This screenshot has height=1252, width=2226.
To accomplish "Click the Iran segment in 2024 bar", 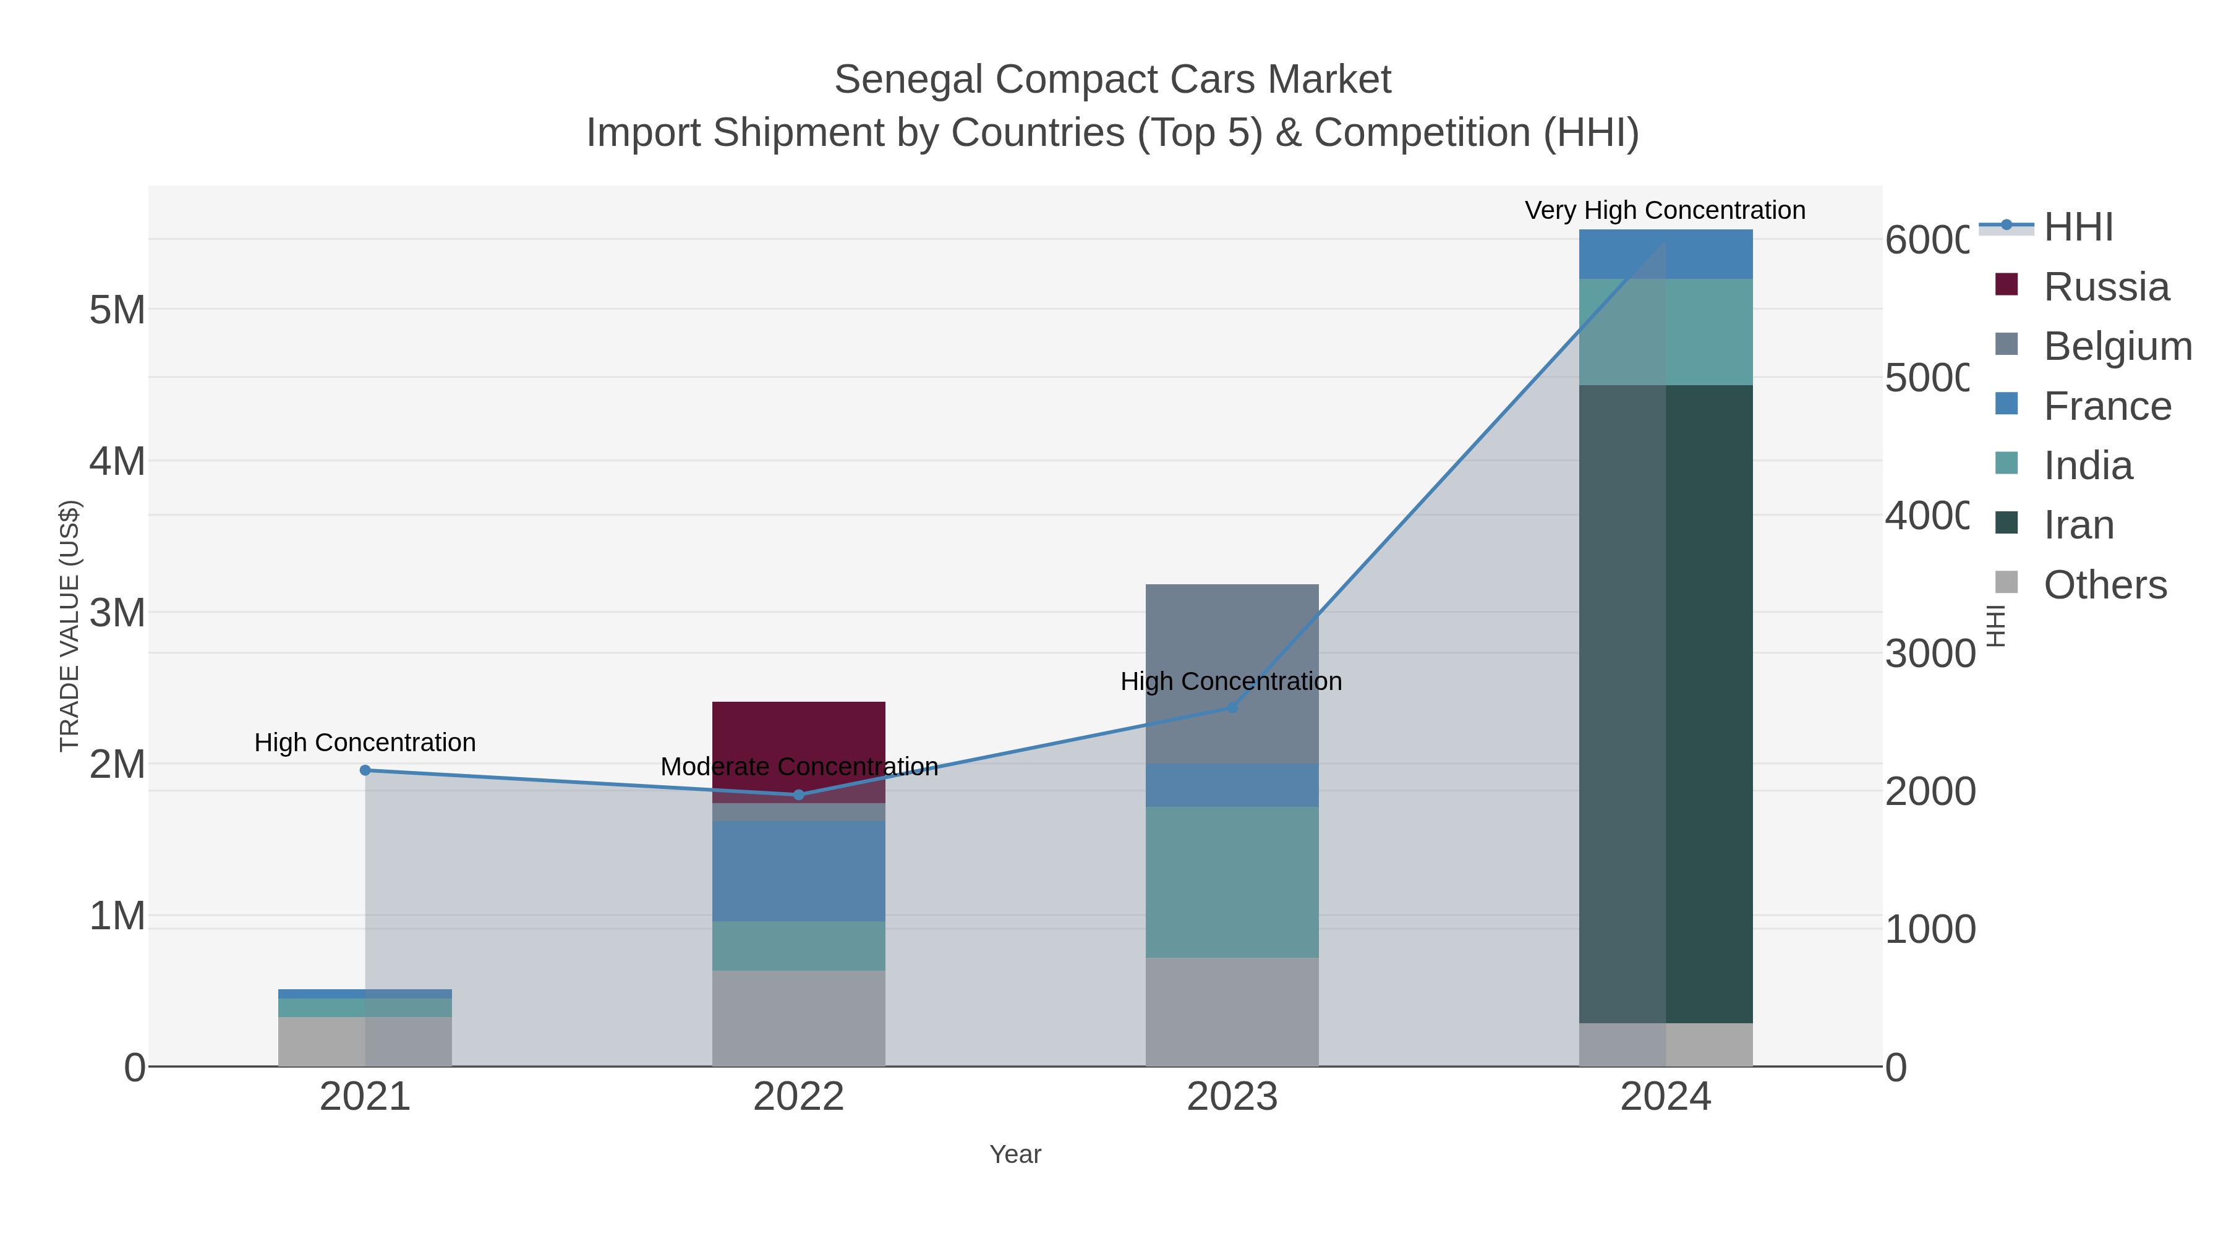I will click(x=1666, y=704).
